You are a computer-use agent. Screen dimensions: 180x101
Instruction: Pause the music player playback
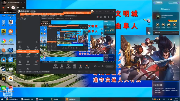click(13, 8)
